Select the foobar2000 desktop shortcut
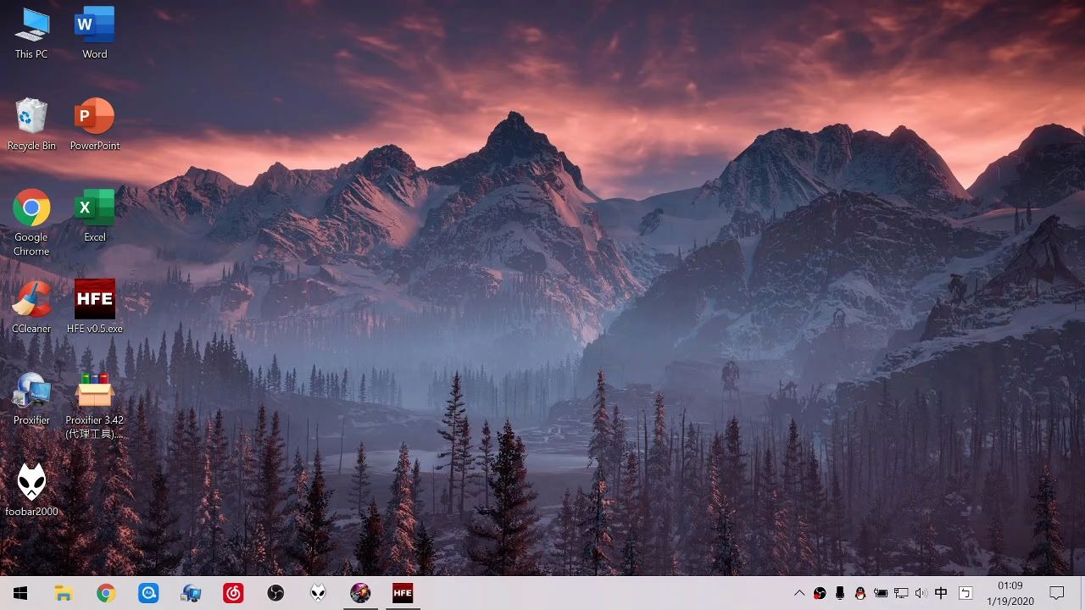This screenshot has width=1085, height=610. (x=31, y=491)
